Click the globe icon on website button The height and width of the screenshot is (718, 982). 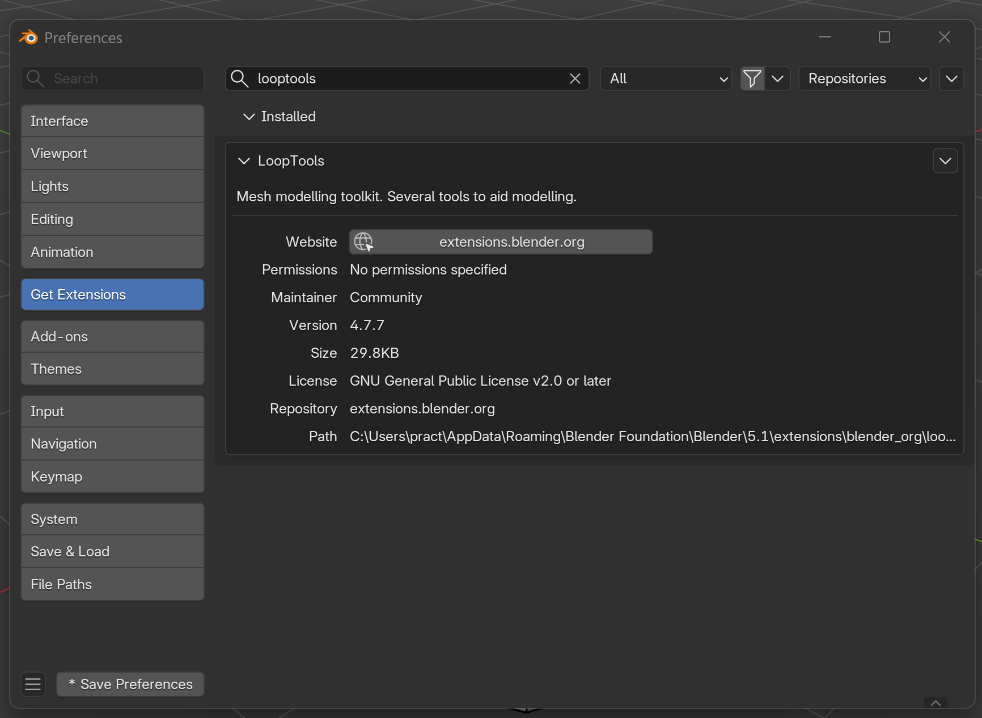363,242
